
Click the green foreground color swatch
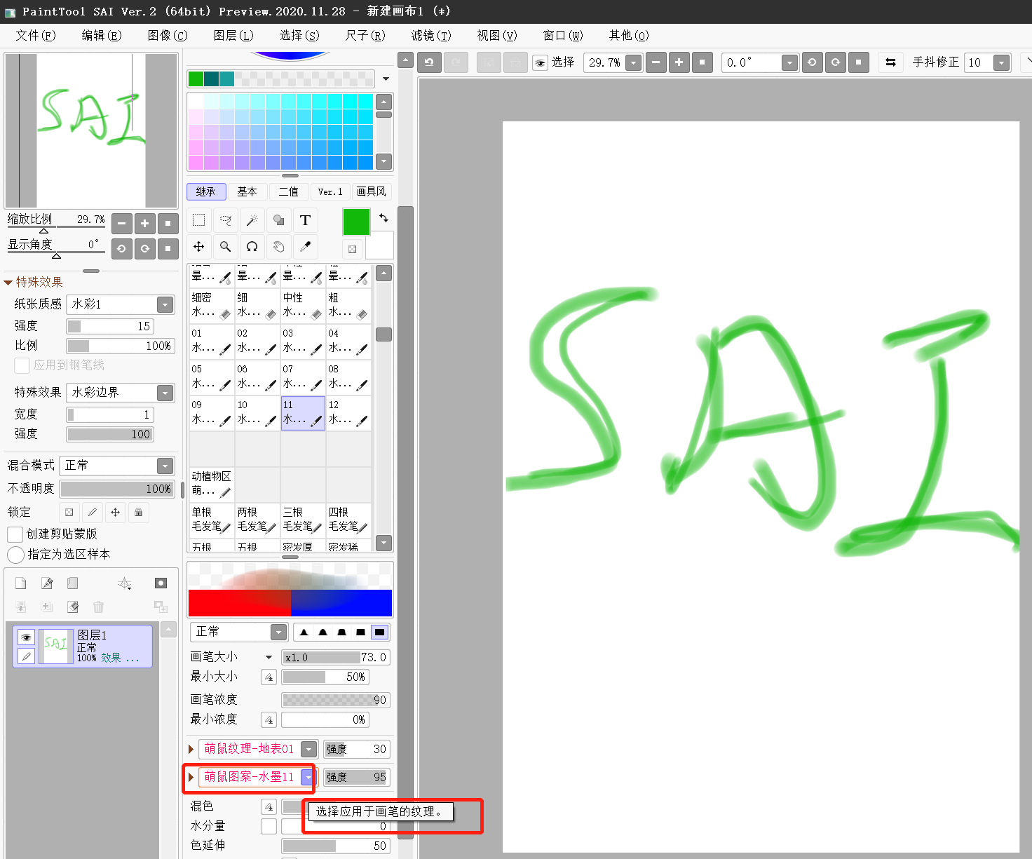click(356, 222)
